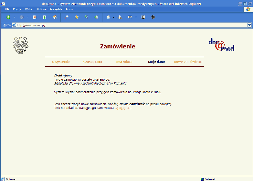Expand the Back button history dropdown arrow

[x=15, y=17]
